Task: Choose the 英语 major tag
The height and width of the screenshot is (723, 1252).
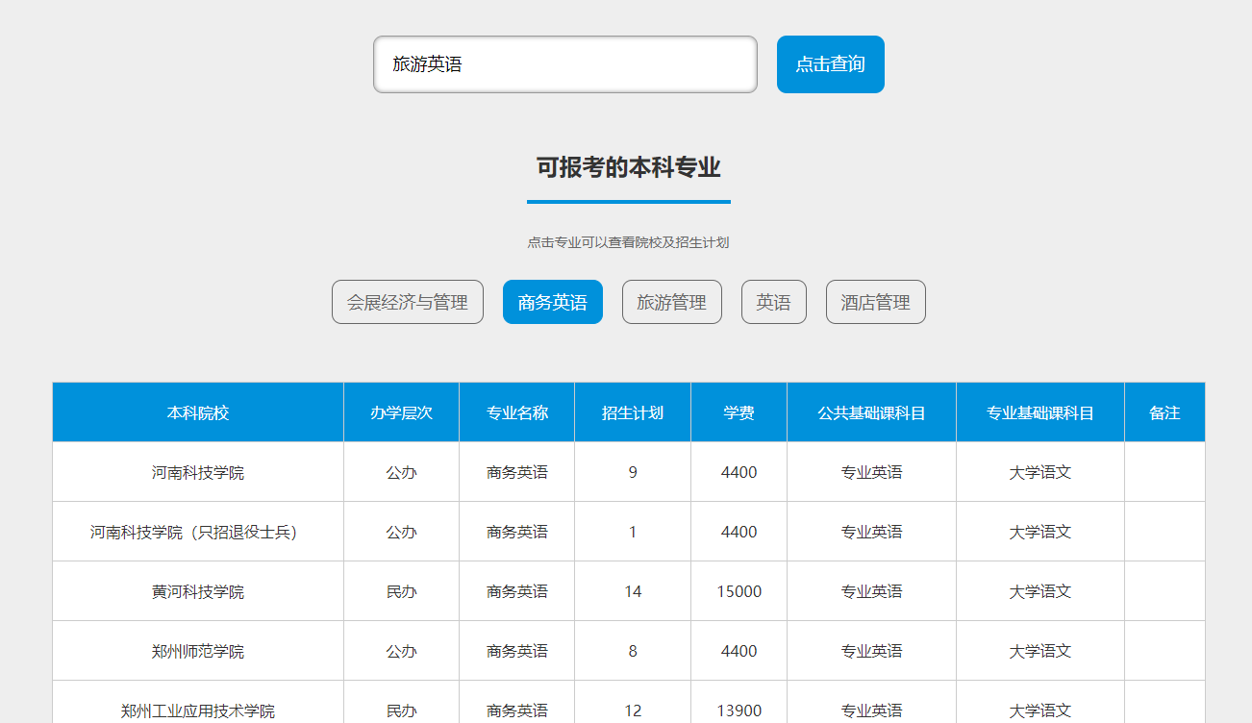Action: [774, 302]
